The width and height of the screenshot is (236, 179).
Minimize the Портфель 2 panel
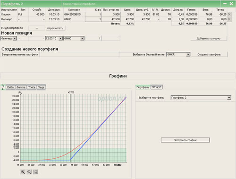(225, 4)
